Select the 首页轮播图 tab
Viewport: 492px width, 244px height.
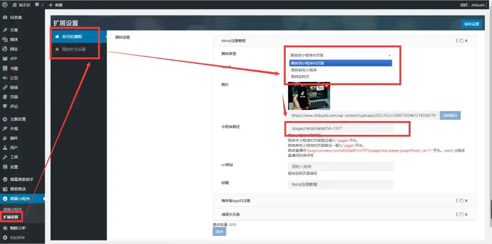72,36
